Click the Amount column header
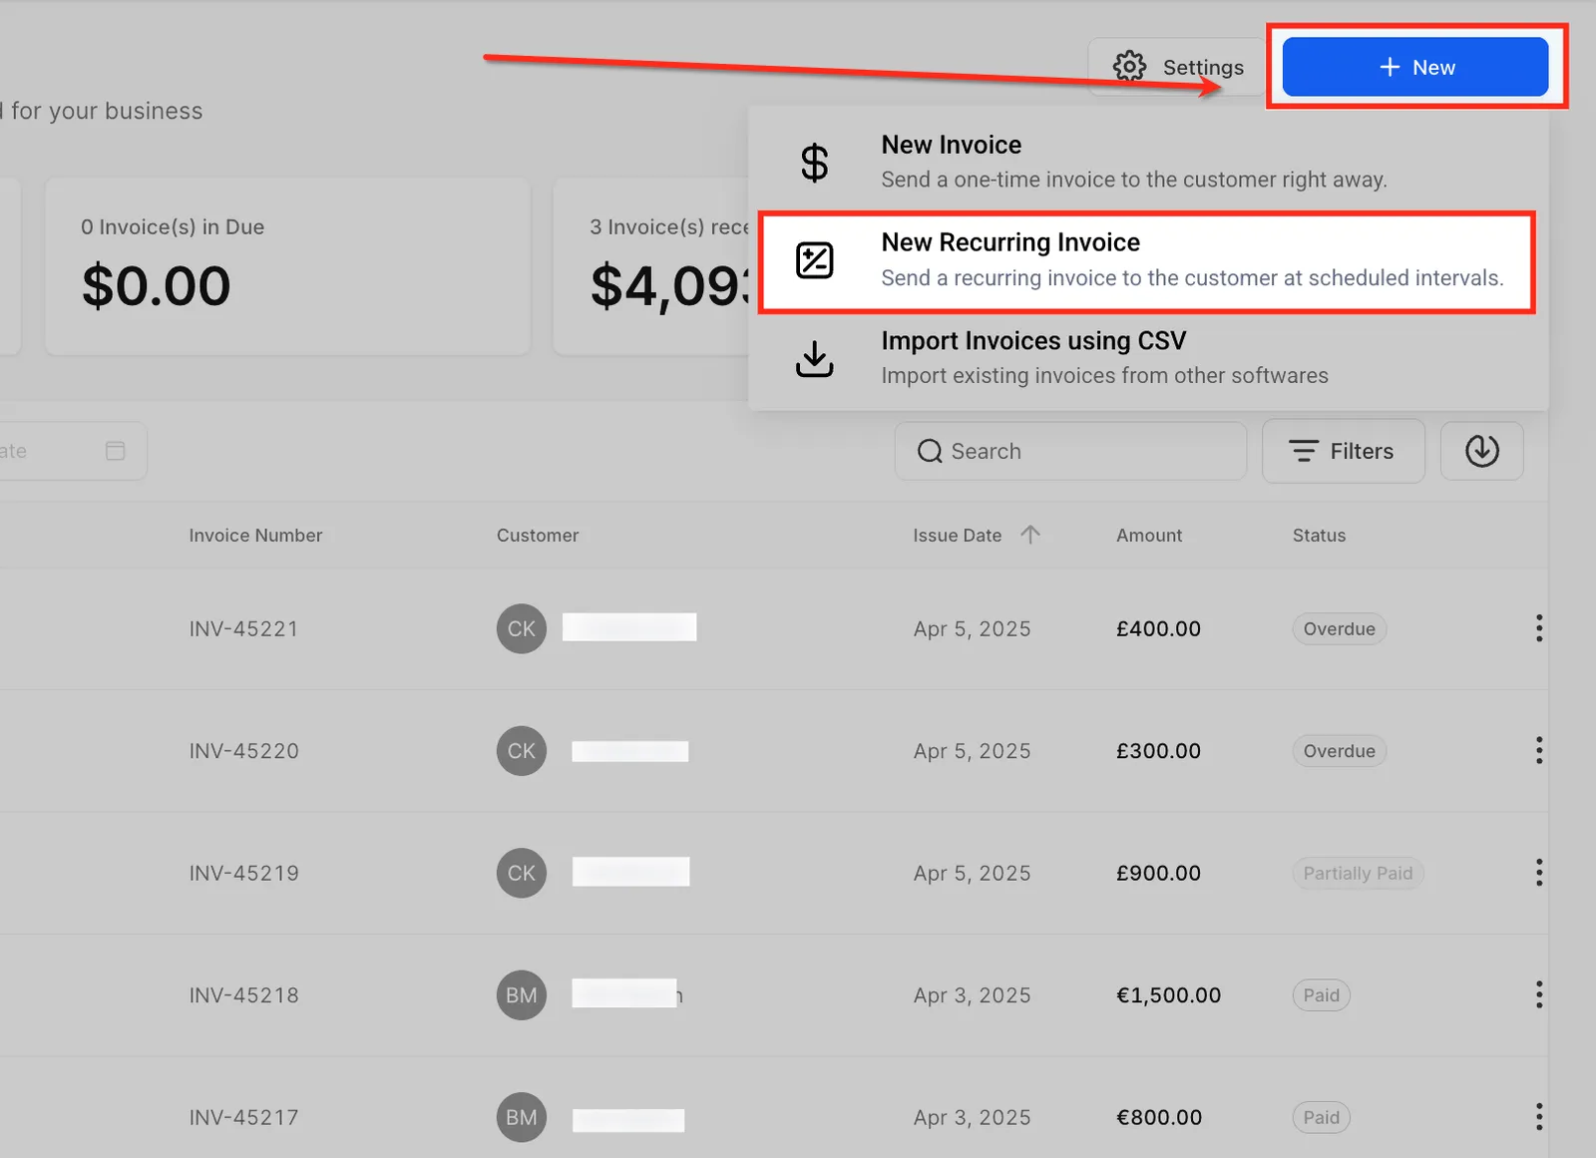 tap(1149, 536)
